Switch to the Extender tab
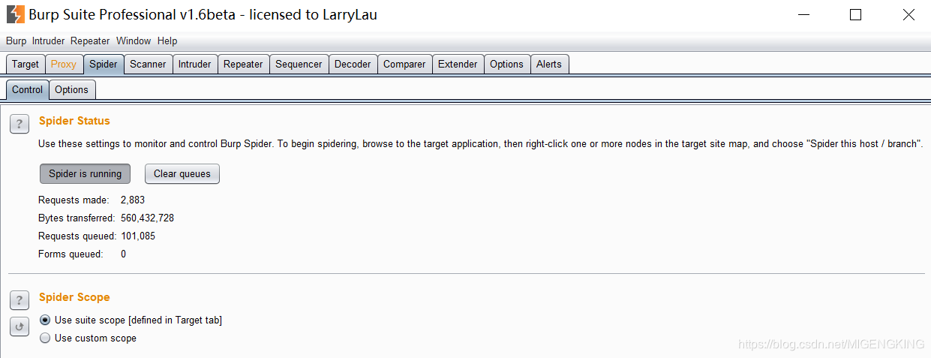 (x=458, y=65)
